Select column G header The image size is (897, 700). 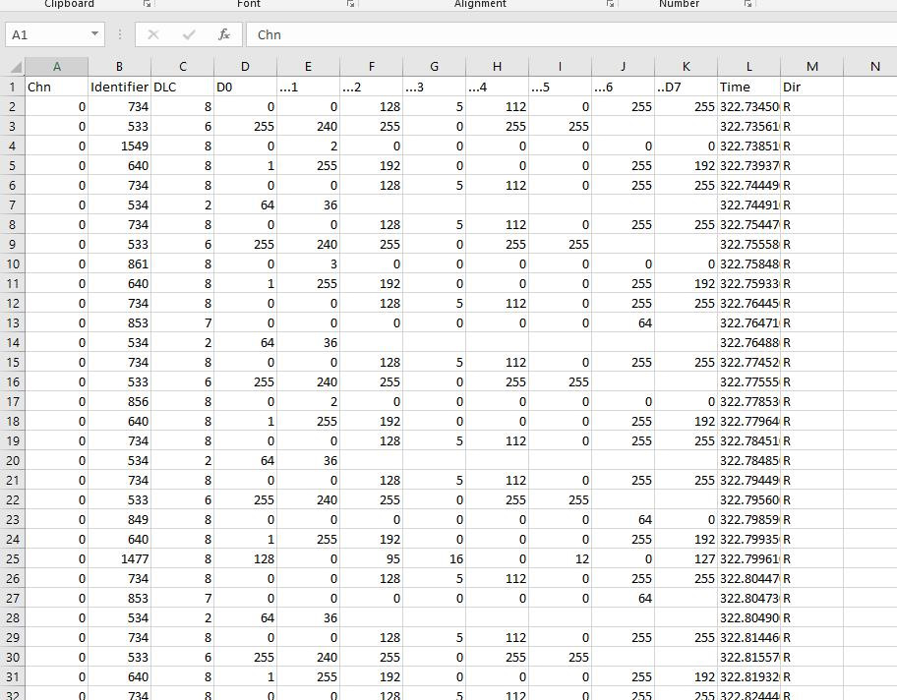(x=434, y=67)
